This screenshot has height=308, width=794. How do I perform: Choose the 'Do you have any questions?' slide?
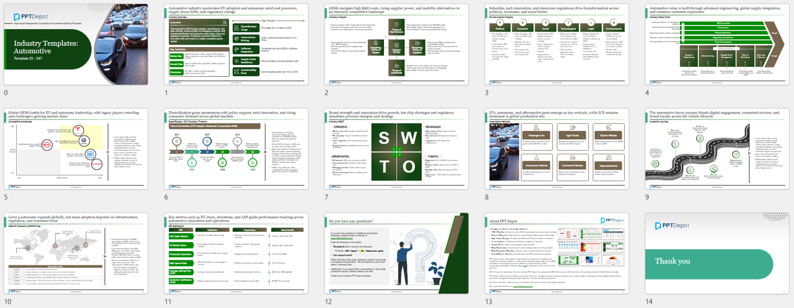[x=396, y=254]
